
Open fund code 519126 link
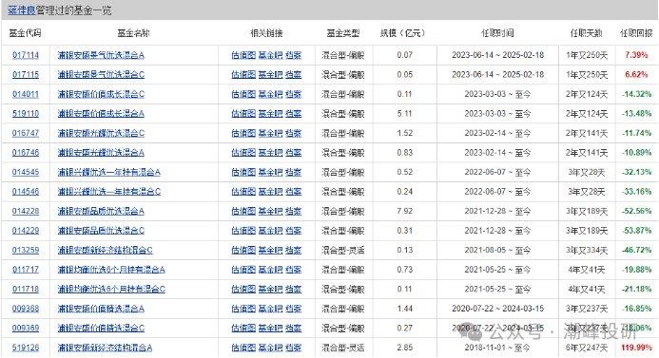pyautogui.click(x=26, y=348)
